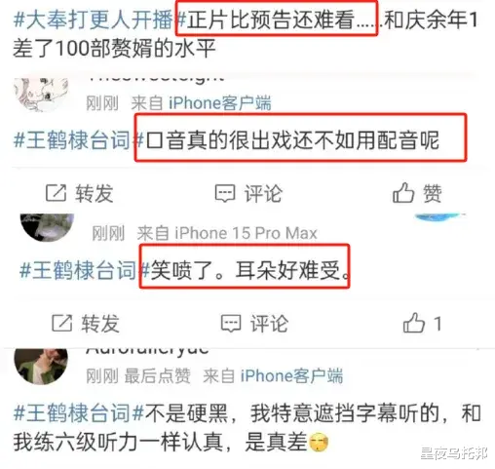Click the 转发 label in first action row
495x469 pixels.
(x=95, y=193)
